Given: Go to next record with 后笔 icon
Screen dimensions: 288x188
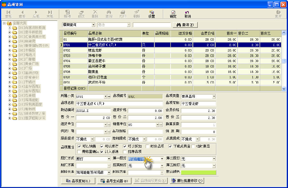Looking at the screenshot, I should click(x=36, y=14).
